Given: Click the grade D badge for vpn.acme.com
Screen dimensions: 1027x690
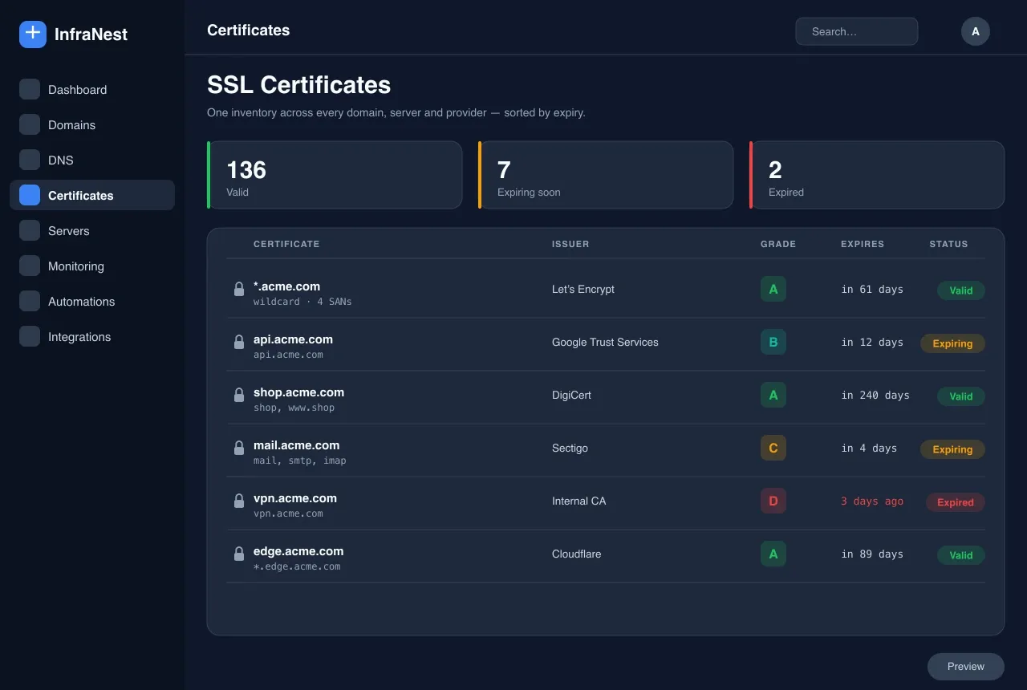Looking at the screenshot, I should point(773,501).
